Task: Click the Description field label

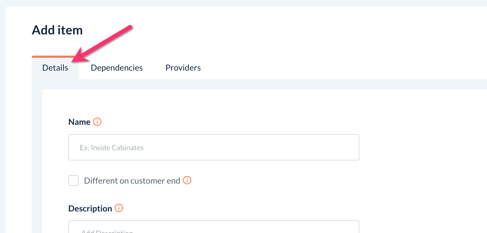Action: pos(90,209)
